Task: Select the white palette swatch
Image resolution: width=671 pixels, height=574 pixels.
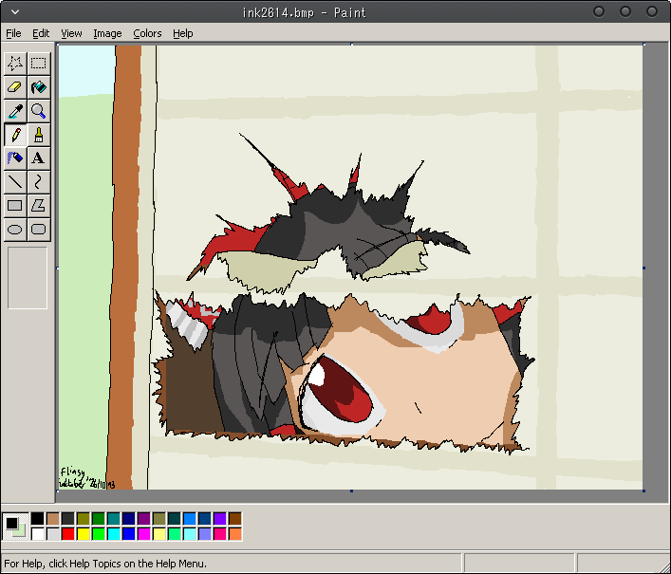Action: click(38, 534)
